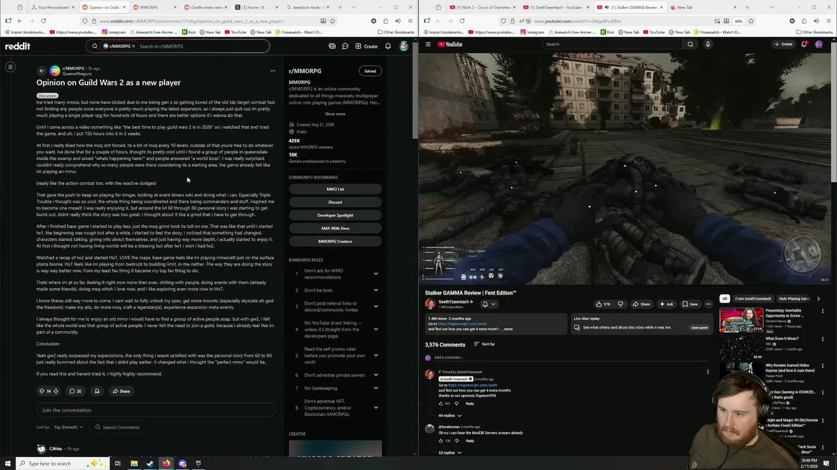
Task: Open subscription notification bell dropdown
Action: point(488,304)
